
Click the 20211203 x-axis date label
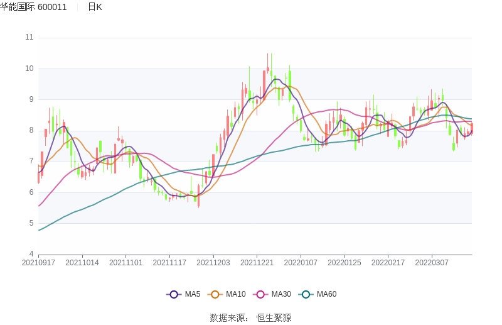[x=213, y=263]
